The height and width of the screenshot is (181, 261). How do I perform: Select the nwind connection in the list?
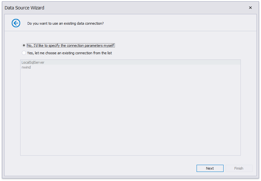click(26, 67)
